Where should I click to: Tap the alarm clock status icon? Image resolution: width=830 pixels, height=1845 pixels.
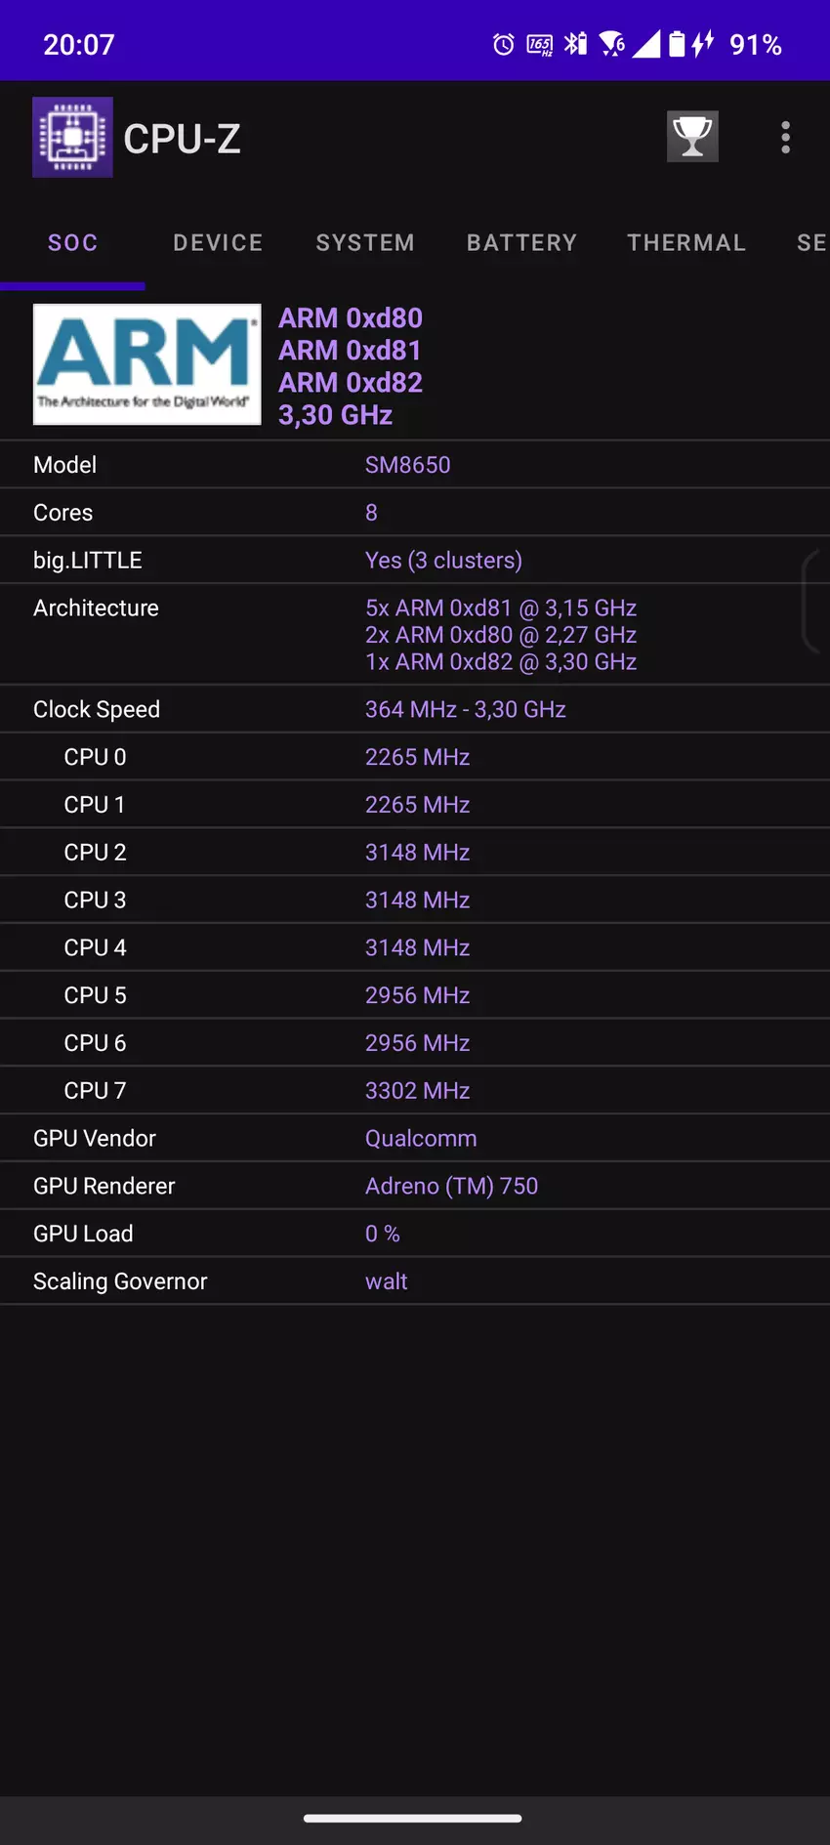pyautogui.click(x=503, y=45)
